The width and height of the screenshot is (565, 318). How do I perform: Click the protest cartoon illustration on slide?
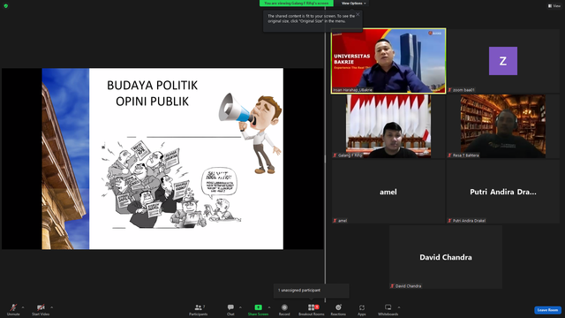coord(171,184)
